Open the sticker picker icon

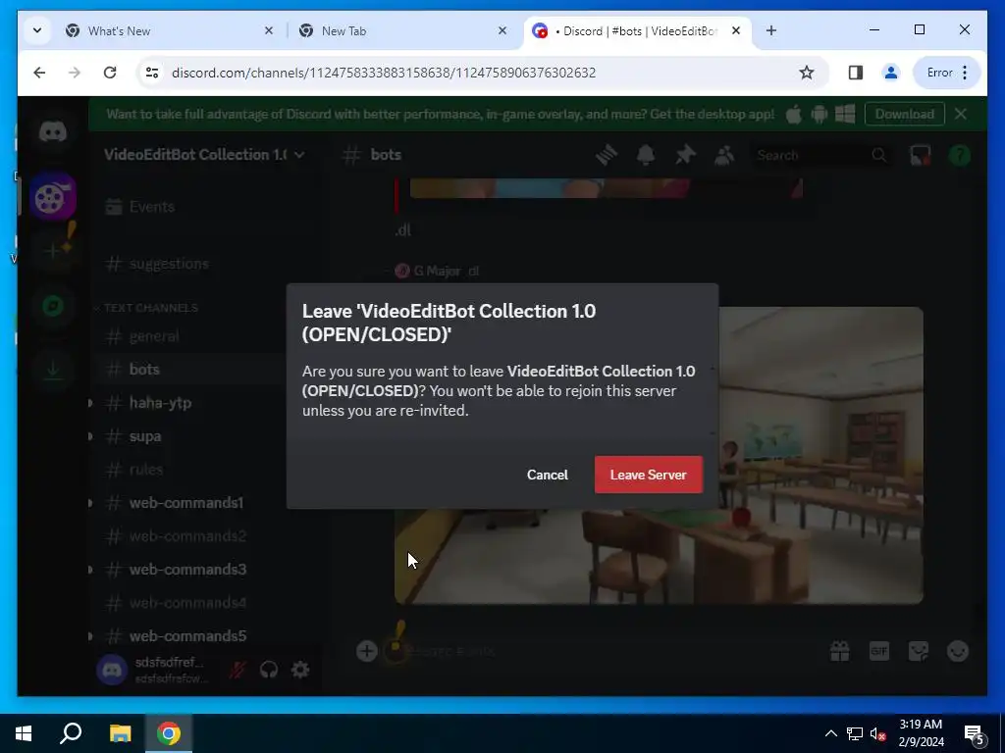click(919, 651)
